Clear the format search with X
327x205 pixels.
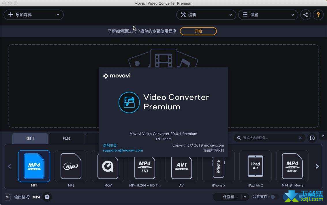pyautogui.click(x=300, y=138)
